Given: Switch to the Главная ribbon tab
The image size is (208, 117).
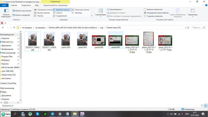Looking at the screenshot, I should point(14,5).
